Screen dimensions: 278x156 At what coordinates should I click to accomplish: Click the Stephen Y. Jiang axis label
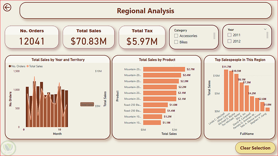pyautogui.click(x=259, y=119)
